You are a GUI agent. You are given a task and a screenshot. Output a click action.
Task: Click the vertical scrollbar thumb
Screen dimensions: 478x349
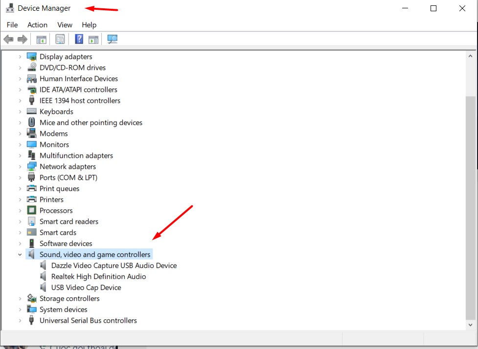coord(470,208)
